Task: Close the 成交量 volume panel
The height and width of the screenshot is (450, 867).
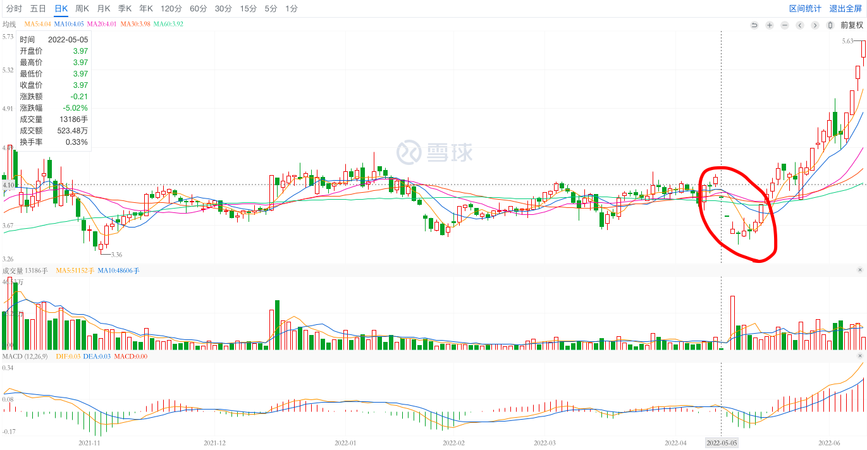Action: (x=860, y=270)
